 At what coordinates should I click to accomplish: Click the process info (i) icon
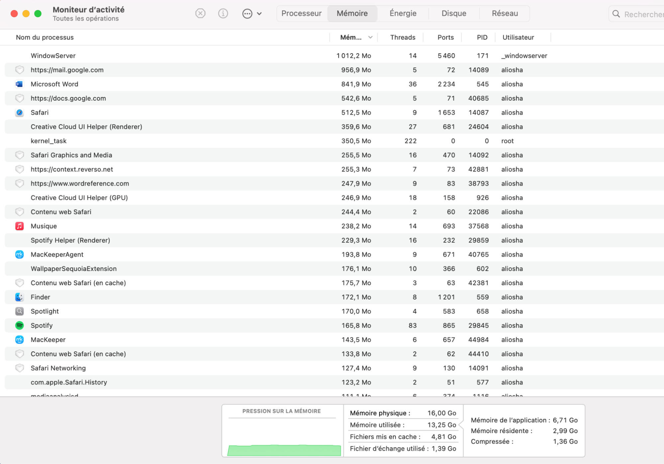coord(223,14)
